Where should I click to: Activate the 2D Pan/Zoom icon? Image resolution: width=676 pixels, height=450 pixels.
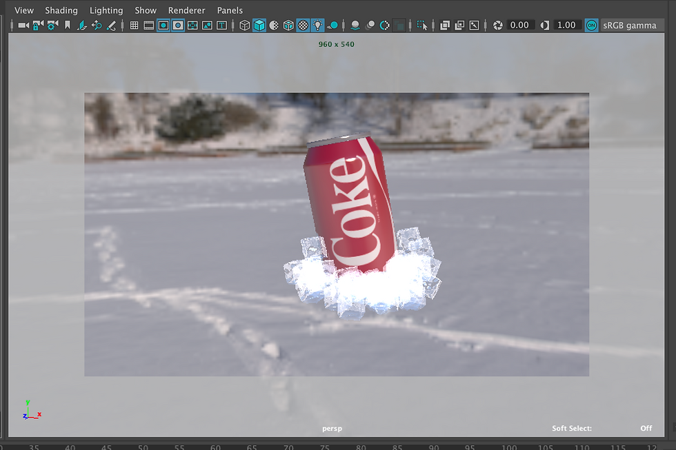97,25
